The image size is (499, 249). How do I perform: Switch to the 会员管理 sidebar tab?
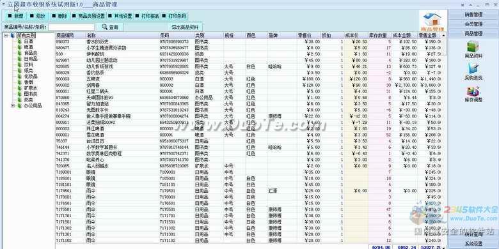point(473,24)
